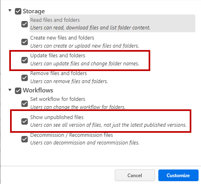Toggle the Read files and folders checkbox

(x=25, y=24)
